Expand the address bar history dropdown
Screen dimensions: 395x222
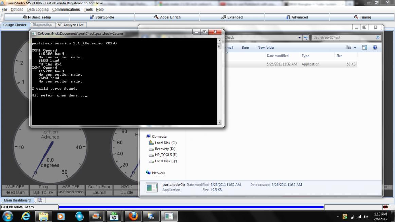299,38
